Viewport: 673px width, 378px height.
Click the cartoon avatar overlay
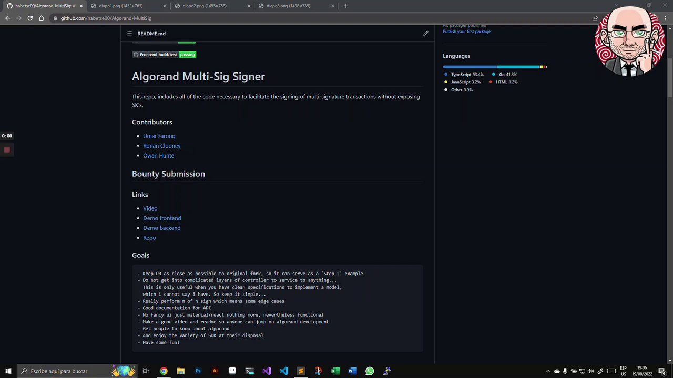coord(630,41)
